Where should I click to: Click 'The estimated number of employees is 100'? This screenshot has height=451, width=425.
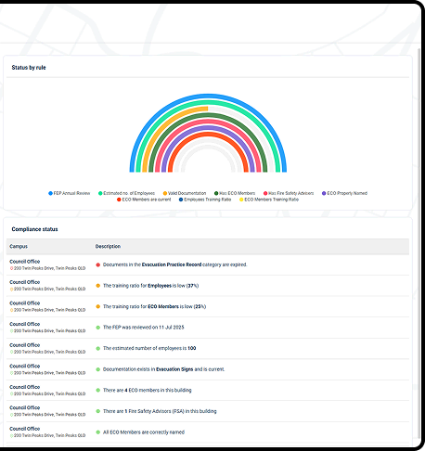point(149,348)
